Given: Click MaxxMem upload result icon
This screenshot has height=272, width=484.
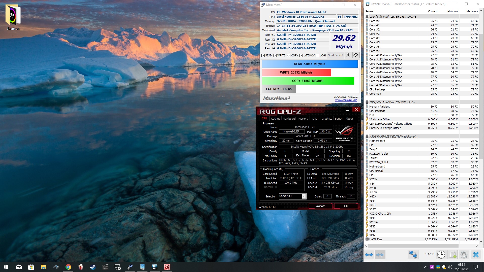Looking at the screenshot, I should point(348,55).
